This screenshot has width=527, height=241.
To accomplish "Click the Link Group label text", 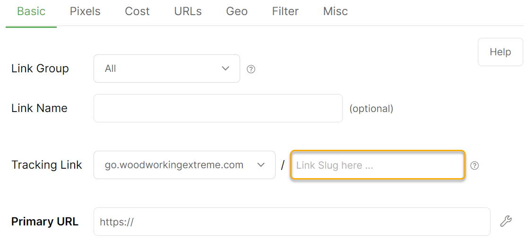I will tap(40, 69).
